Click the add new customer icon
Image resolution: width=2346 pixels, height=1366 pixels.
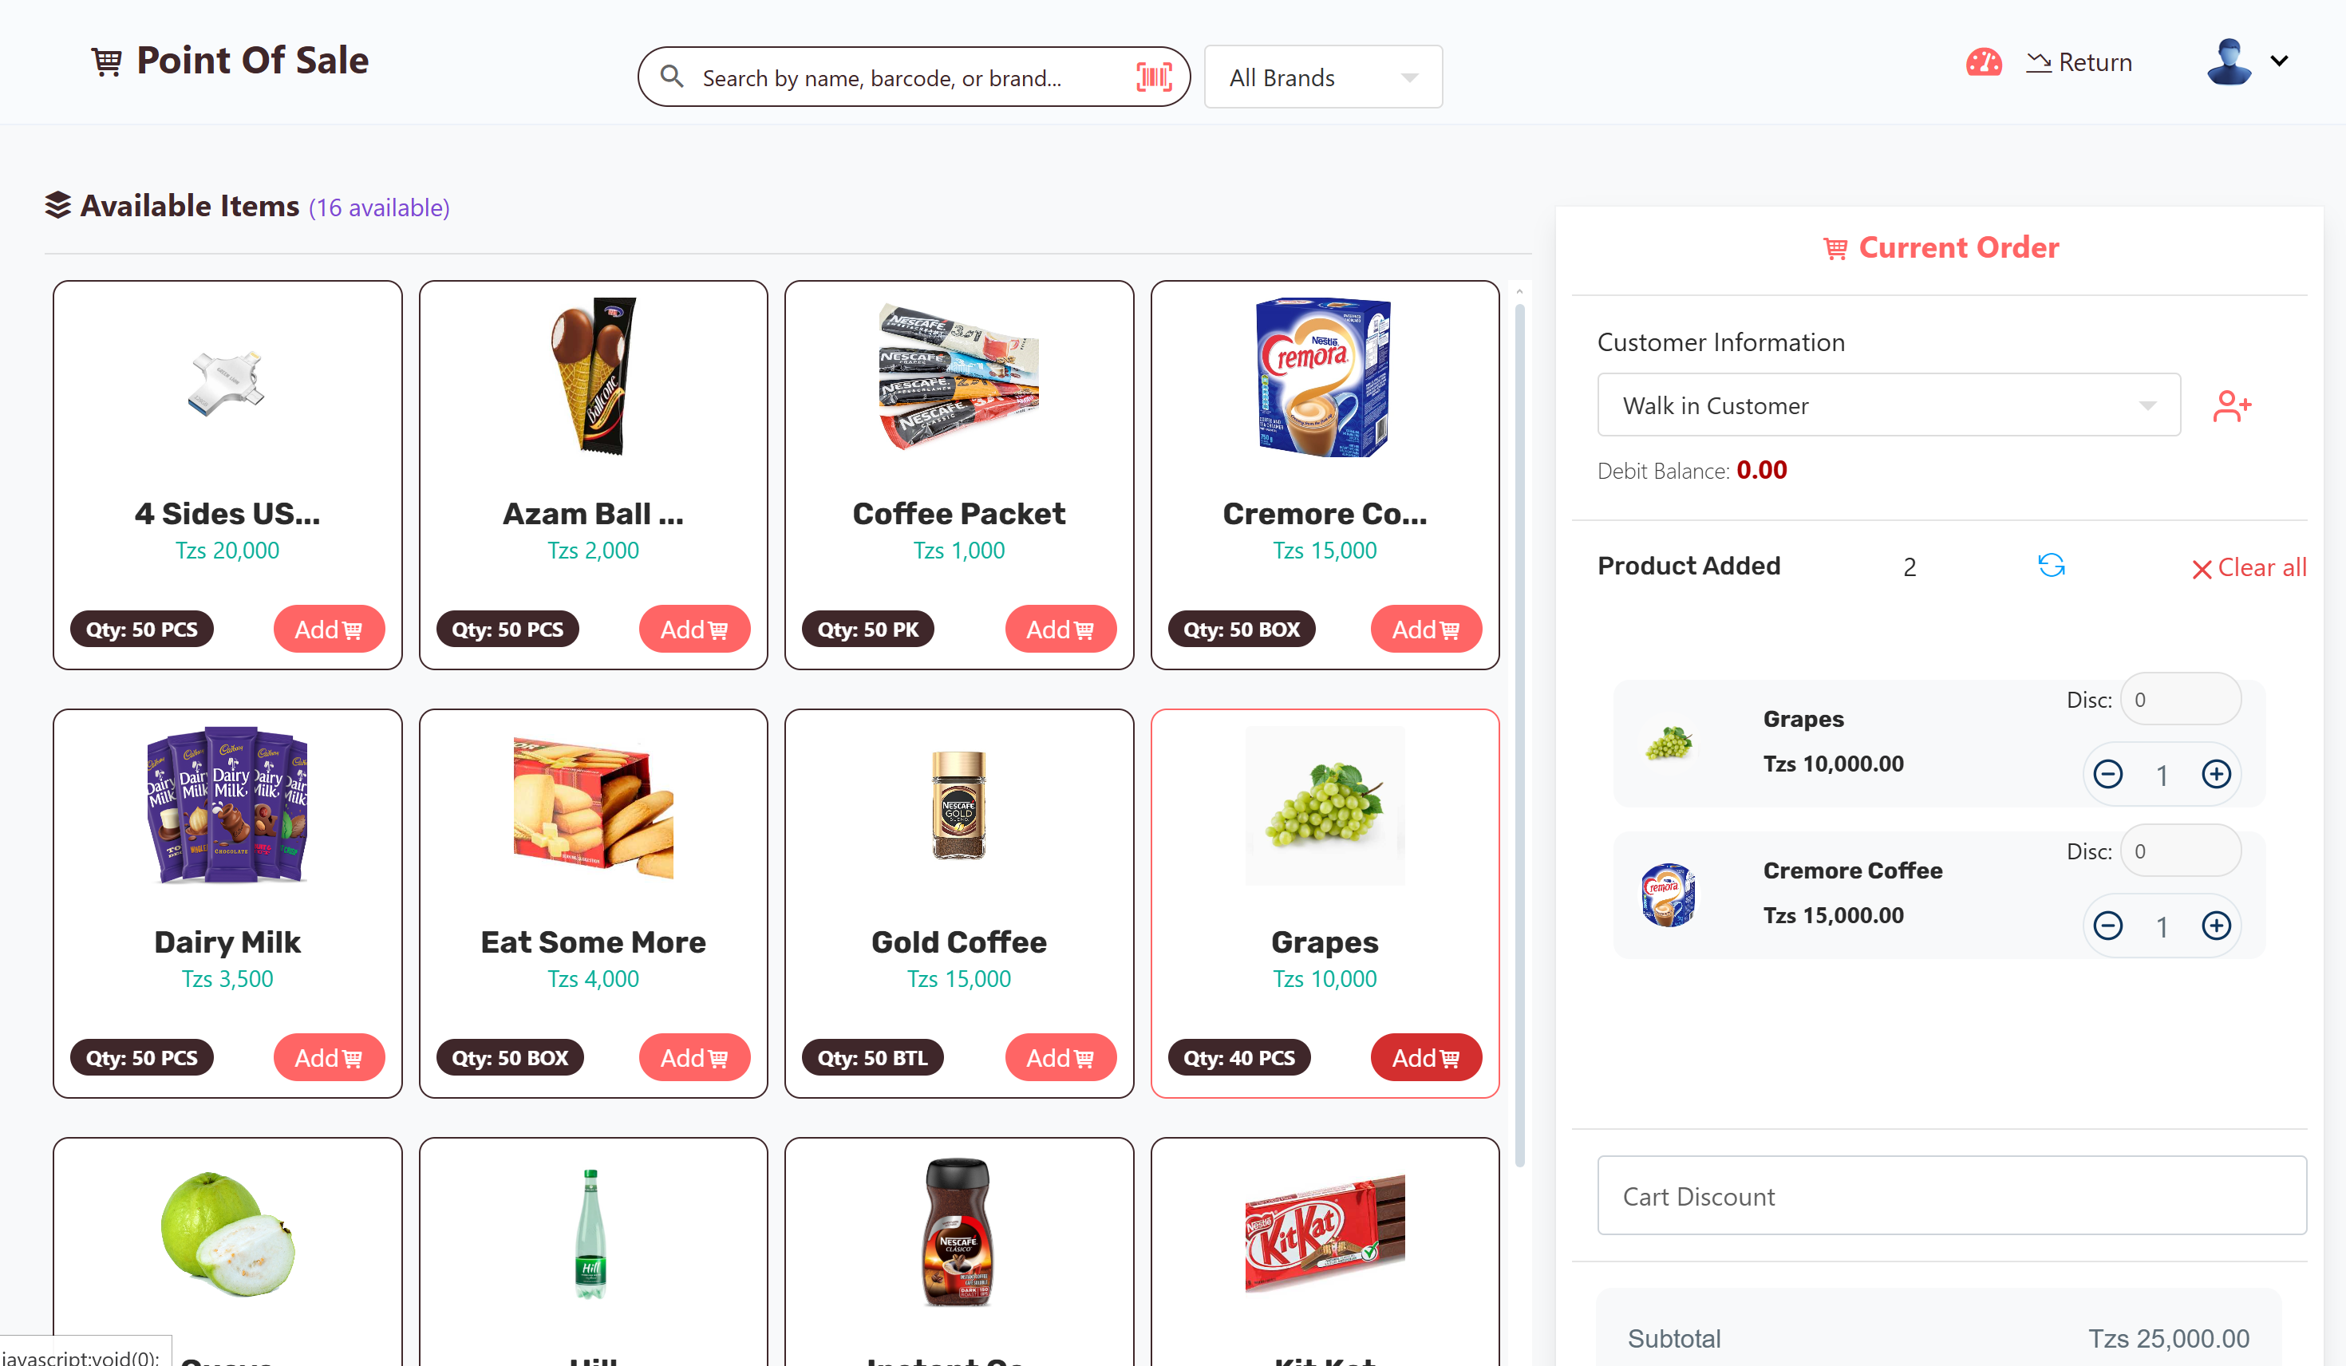pos(2231,406)
